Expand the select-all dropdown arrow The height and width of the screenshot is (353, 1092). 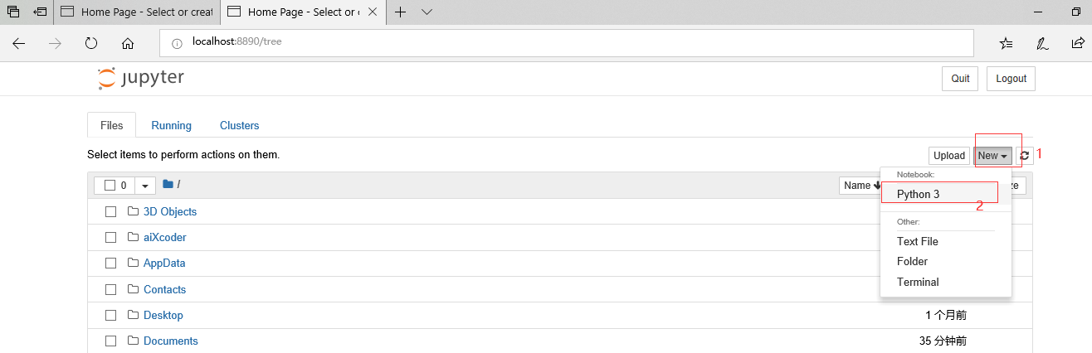(x=145, y=186)
